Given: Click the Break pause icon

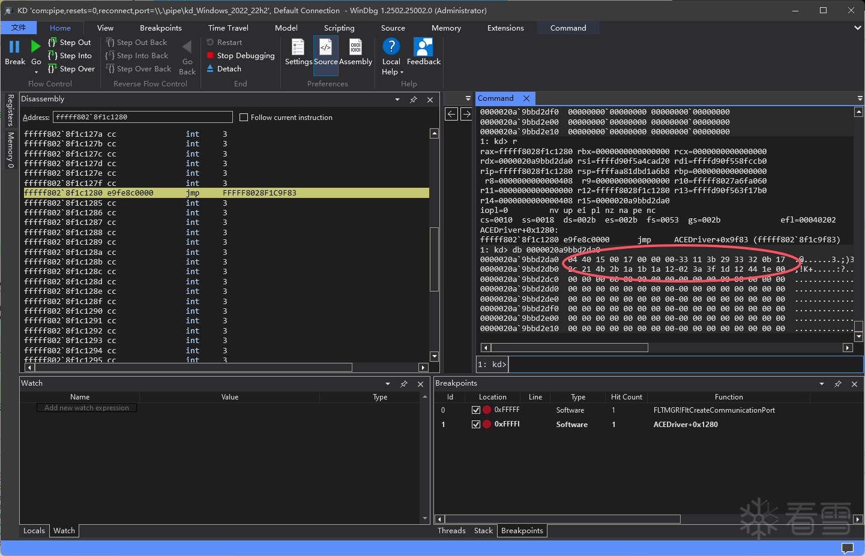Looking at the screenshot, I should (14, 47).
